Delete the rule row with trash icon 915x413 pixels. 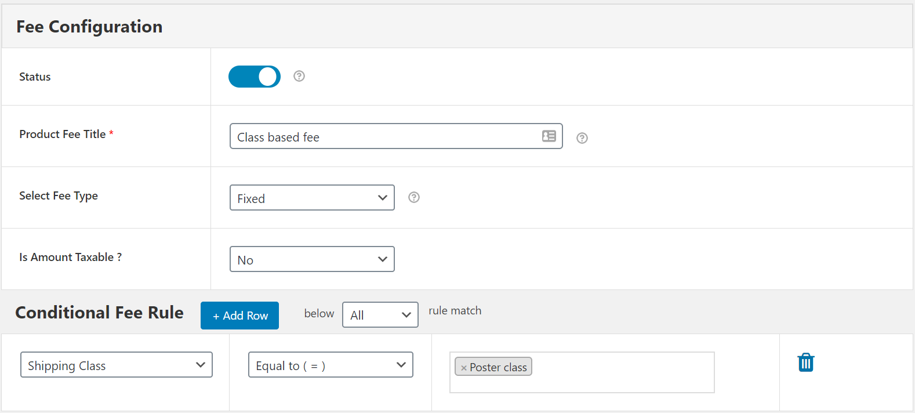pyautogui.click(x=806, y=363)
